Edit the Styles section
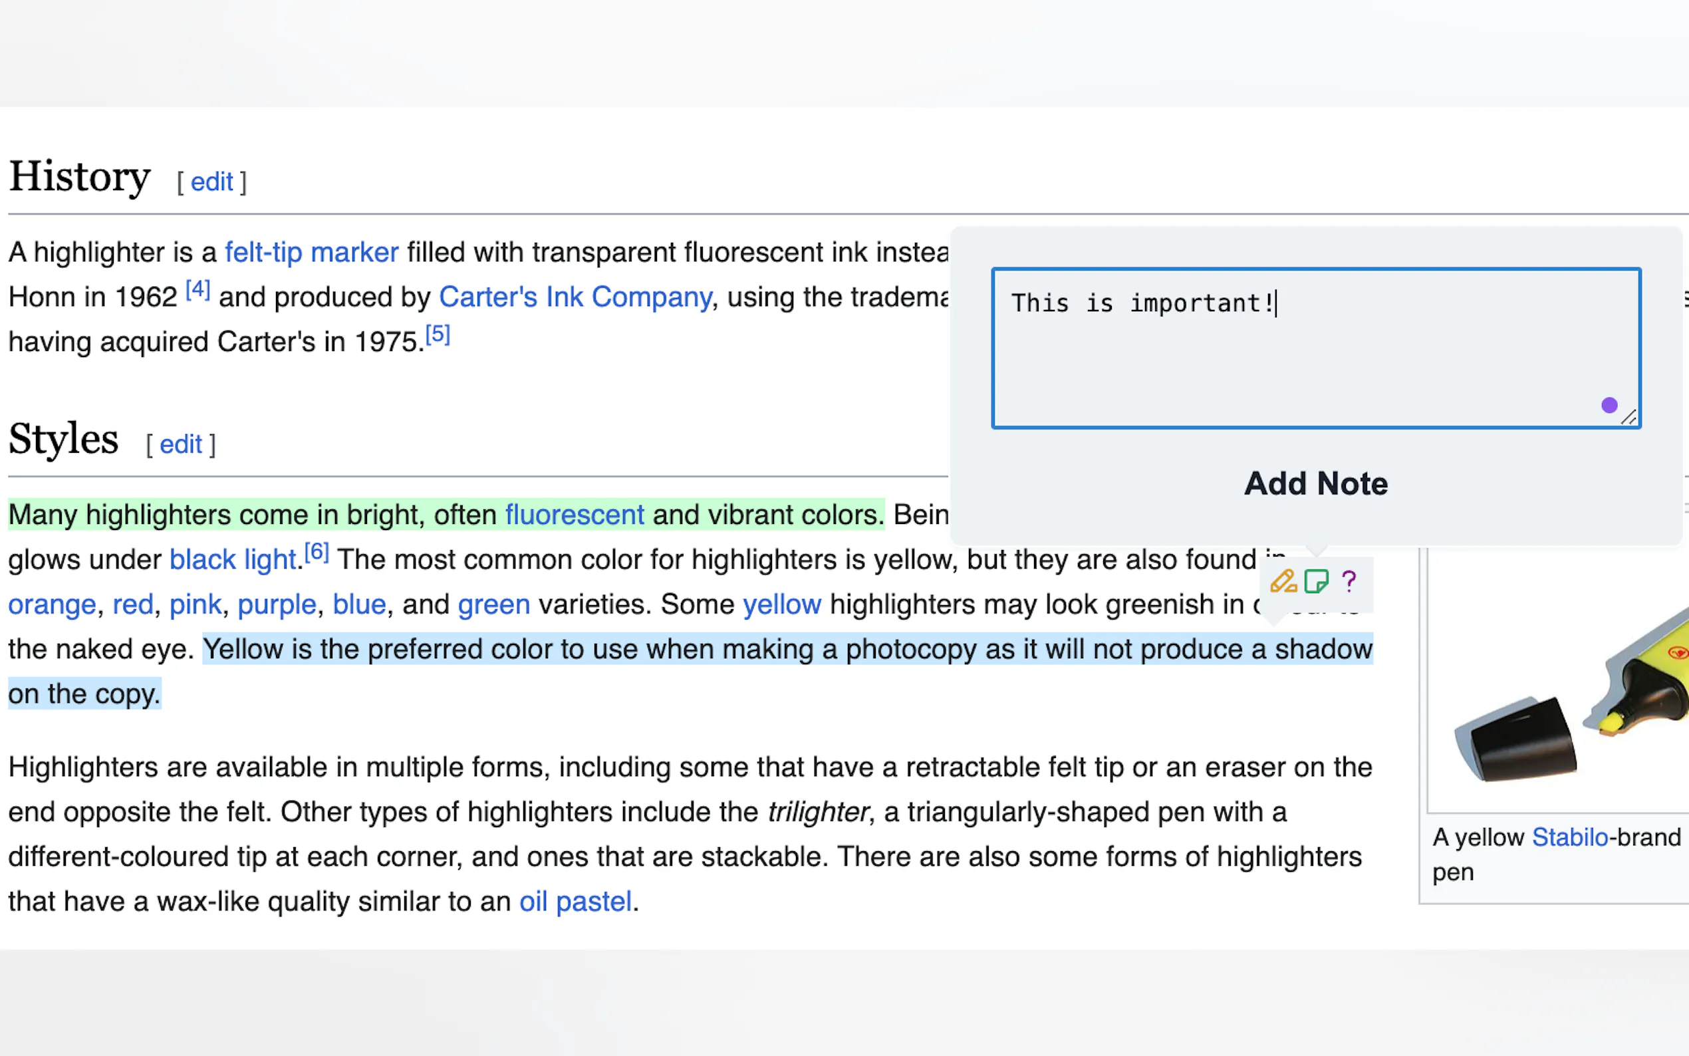Viewport: 1689px width, 1056px height. 181,445
